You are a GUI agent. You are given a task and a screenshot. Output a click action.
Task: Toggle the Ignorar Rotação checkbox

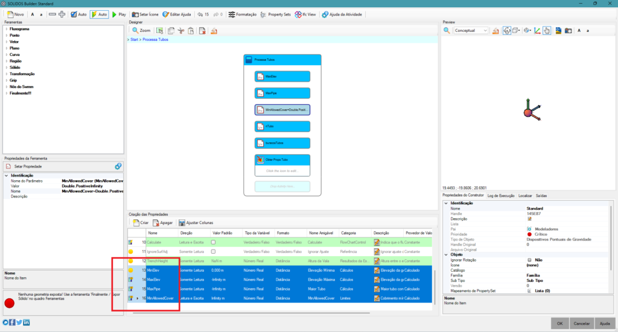pos(529,260)
